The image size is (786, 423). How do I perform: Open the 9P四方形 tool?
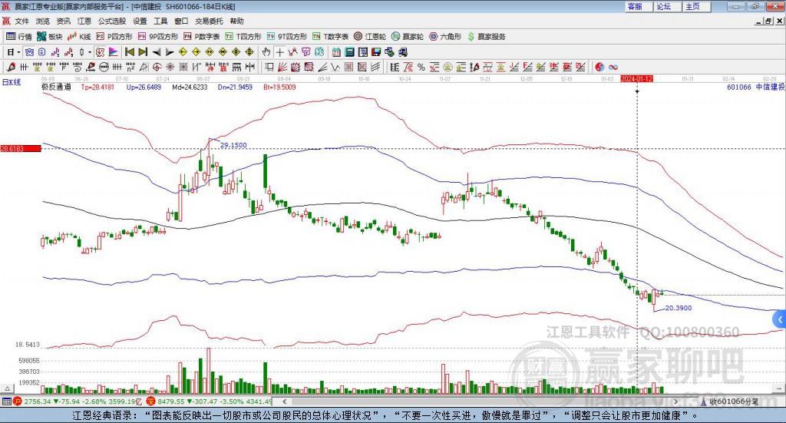point(158,37)
